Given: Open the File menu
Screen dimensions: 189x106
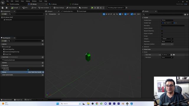Looking at the screenshot, I should tap(7, 1).
